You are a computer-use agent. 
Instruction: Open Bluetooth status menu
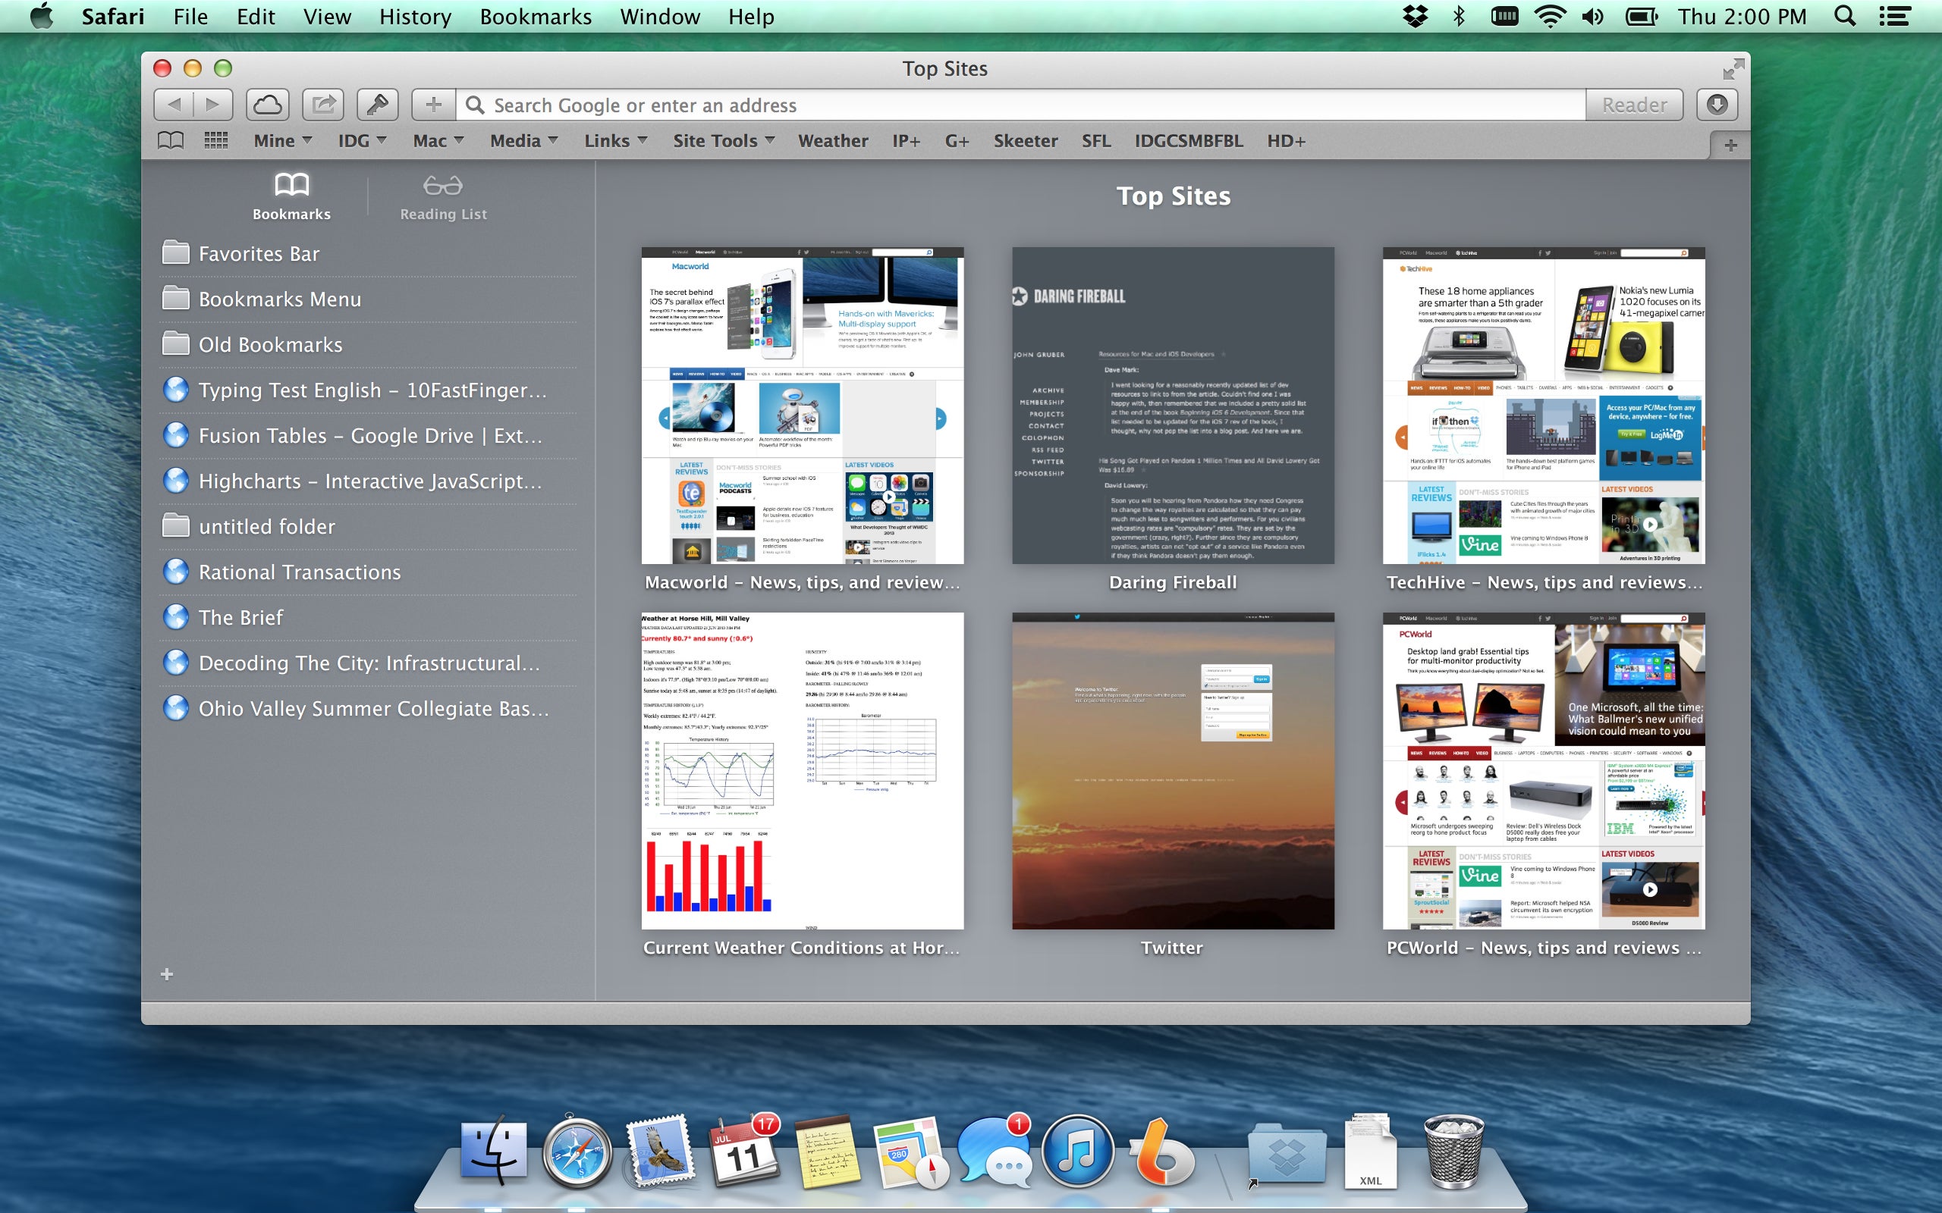(x=1459, y=16)
